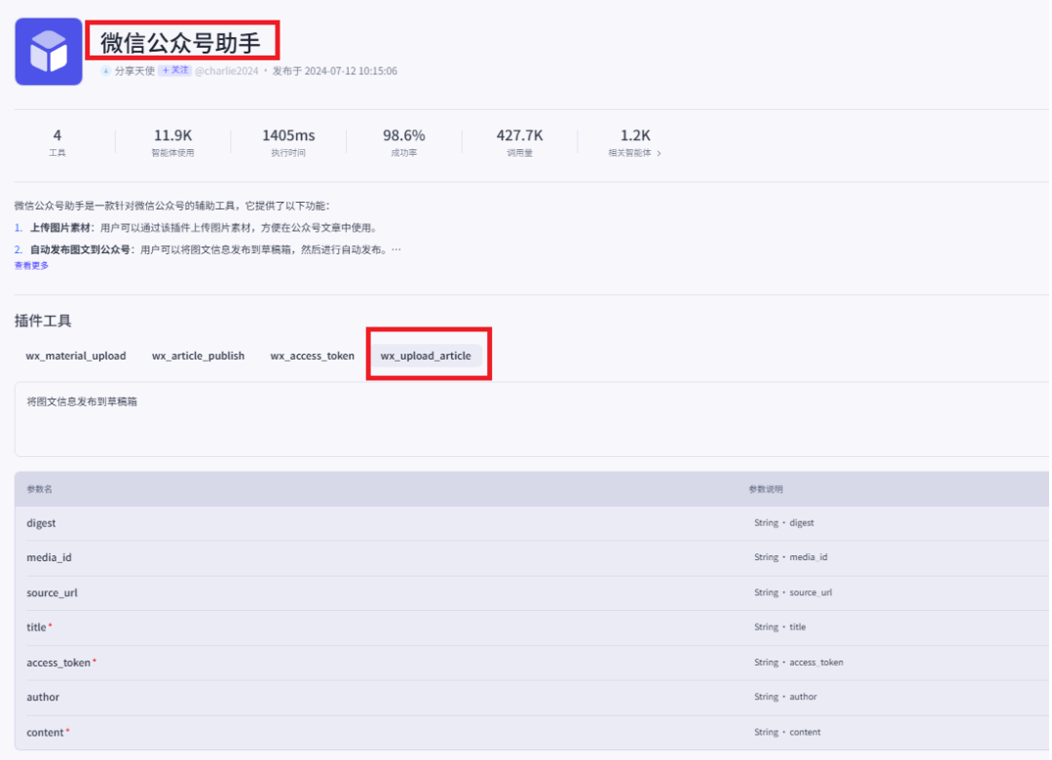The width and height of the screenshot is (1052, 760).
Task: Switch to the wx_article_publish tab
Action: pos(198,356)
